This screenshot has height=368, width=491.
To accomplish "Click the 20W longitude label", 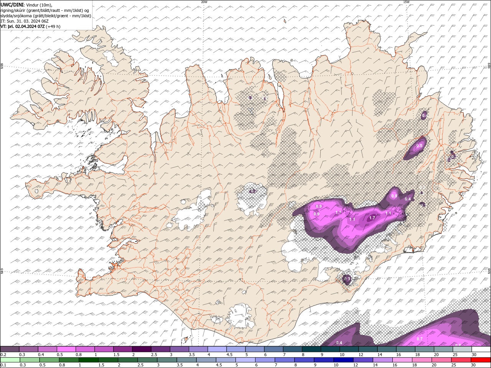I will tap(204, 2).
